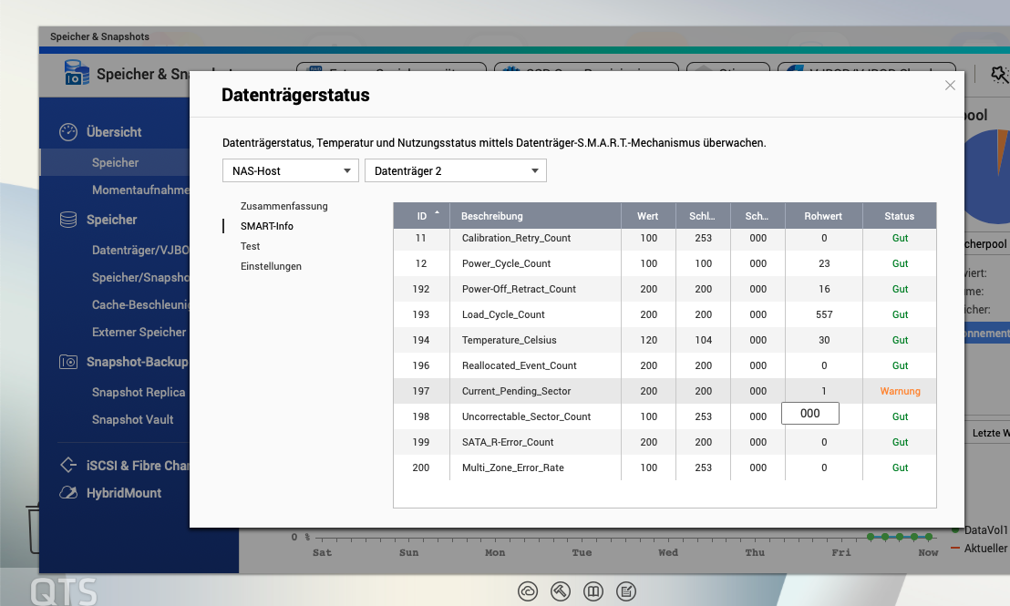Open Externer Speicher in the sidebar

[139, 333]
